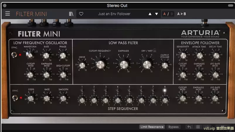Click the Arturia logo
The width and height of the screenshot is (235, 132).
(x=200, y=33)
